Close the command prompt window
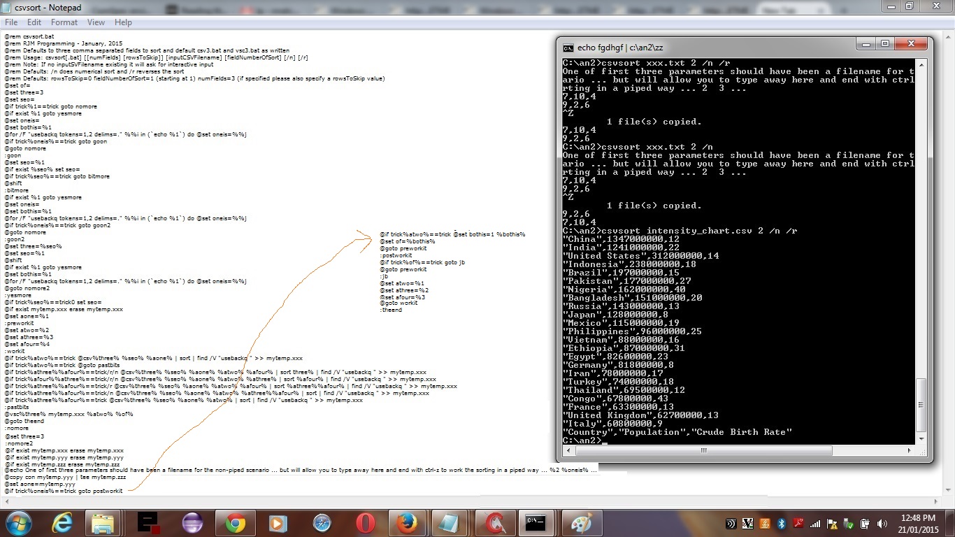The image size is (955, 537). [910, 43]
